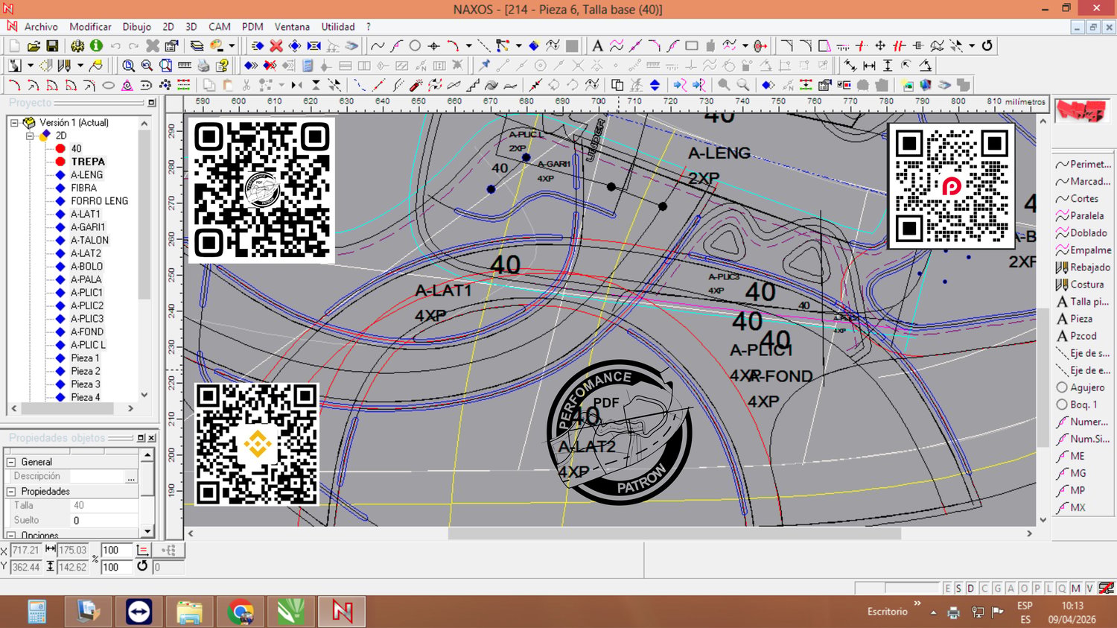Click the blue up-down triangles icon

tap(655, 85)
